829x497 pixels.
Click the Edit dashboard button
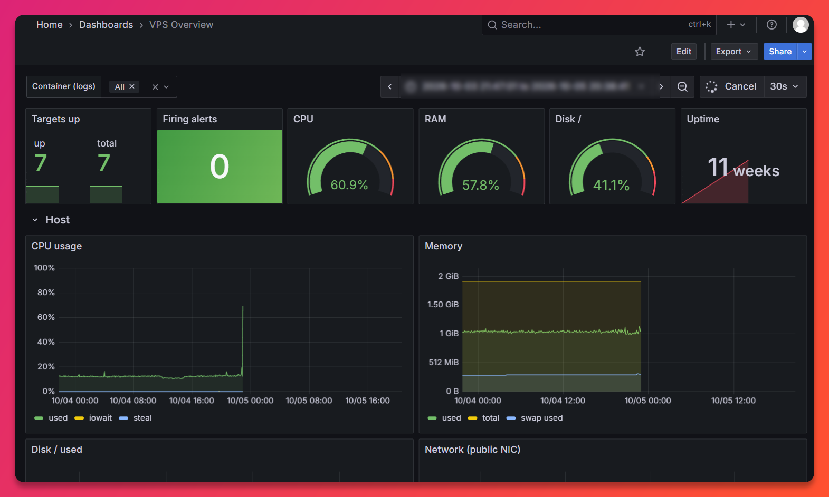click(x=684, y=52)
